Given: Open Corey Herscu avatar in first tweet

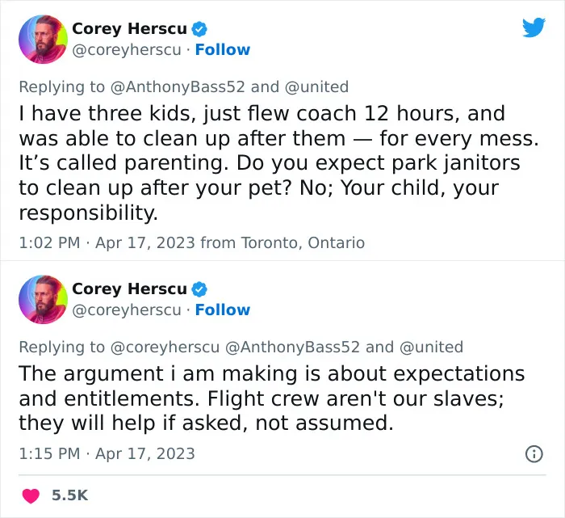Looking at the screenshot, I should click(44, 40).
